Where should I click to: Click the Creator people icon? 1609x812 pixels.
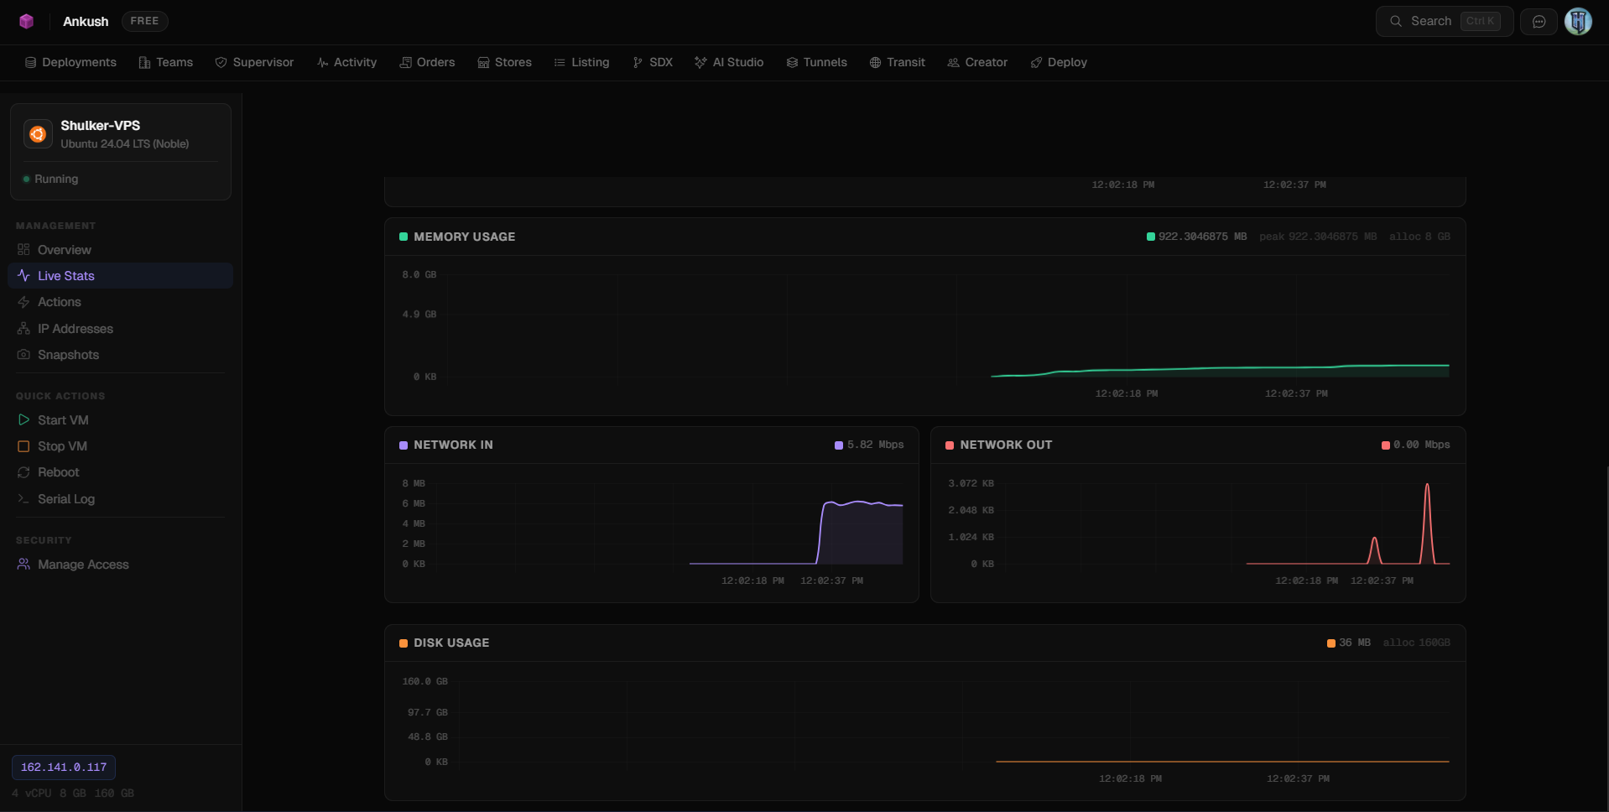(x=953, y=63)
